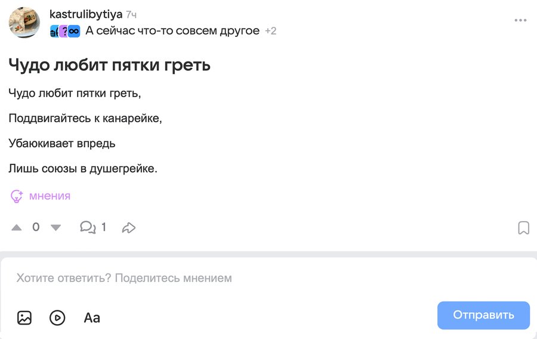The height and width of the screenshot is (339, 537).
Task: Open the post title 'Чудо любит пятки греть'
Action: point(109,64)
